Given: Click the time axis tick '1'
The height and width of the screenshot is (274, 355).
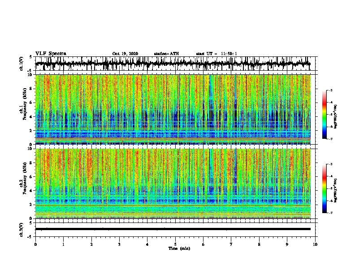Looking at the screenshot, I should coord(63,244).
